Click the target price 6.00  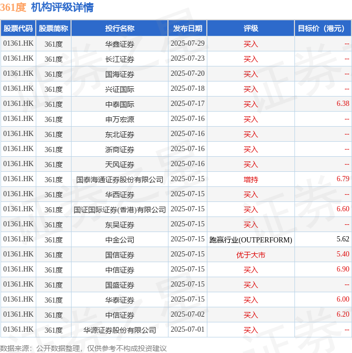coord(343,300)
